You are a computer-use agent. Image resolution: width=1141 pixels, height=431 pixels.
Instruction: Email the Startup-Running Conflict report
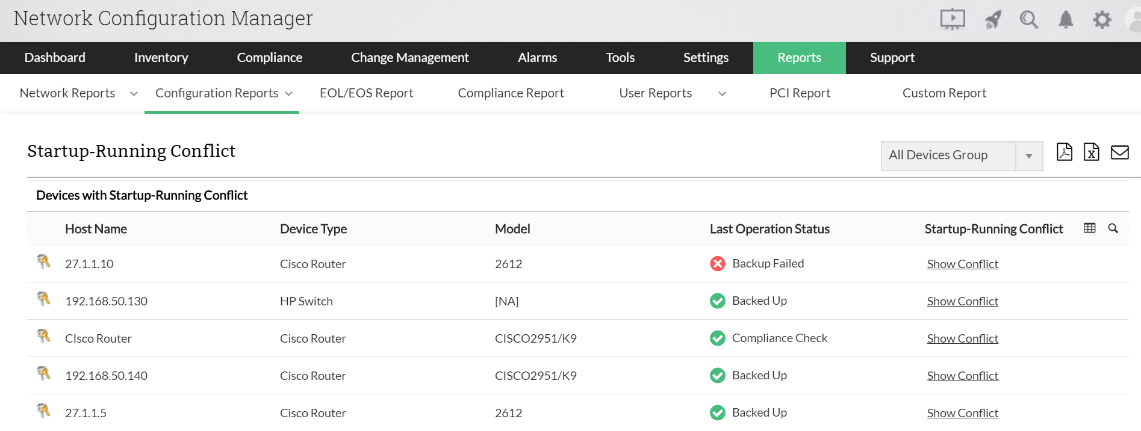[1120, 153]
